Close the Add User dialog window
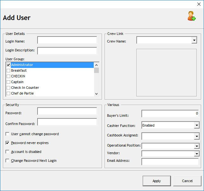Image resolution: width=204 pixels, height=191 pixels. point(199,4)
